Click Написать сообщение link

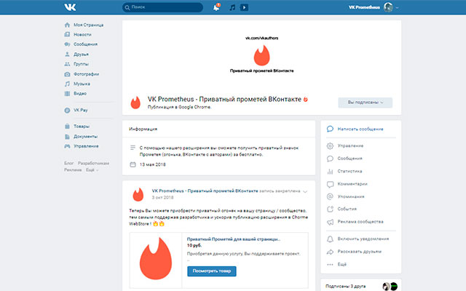pos(360,129)
